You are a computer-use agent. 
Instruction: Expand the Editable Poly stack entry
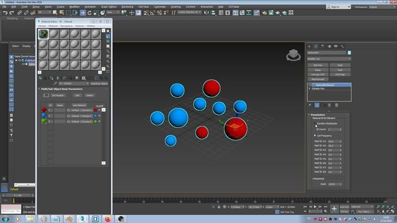coord(310,89)
